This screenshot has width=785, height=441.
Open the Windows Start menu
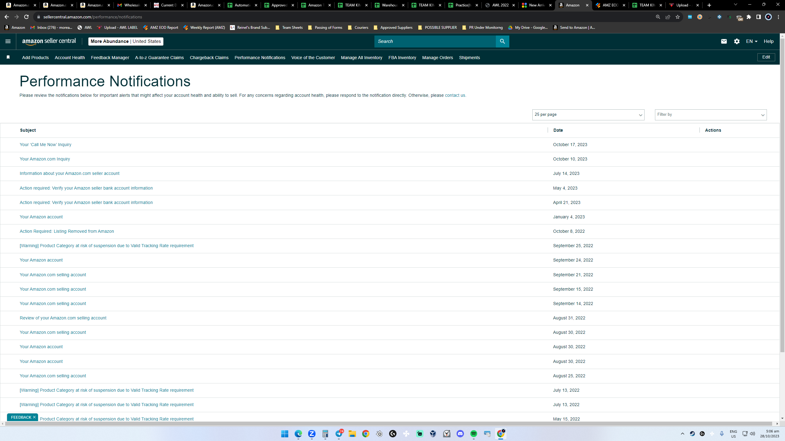coord(285,434)
